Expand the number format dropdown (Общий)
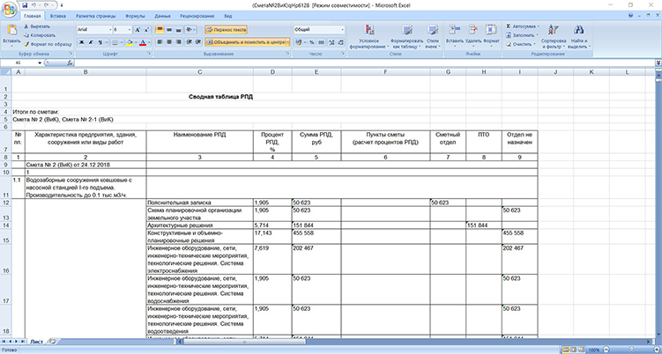662x354 pixels. pos(343,29)
